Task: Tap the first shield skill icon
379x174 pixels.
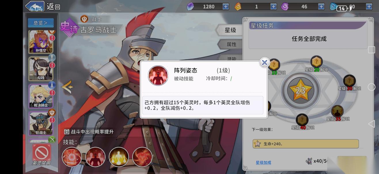Action: (x=72, y=157)
